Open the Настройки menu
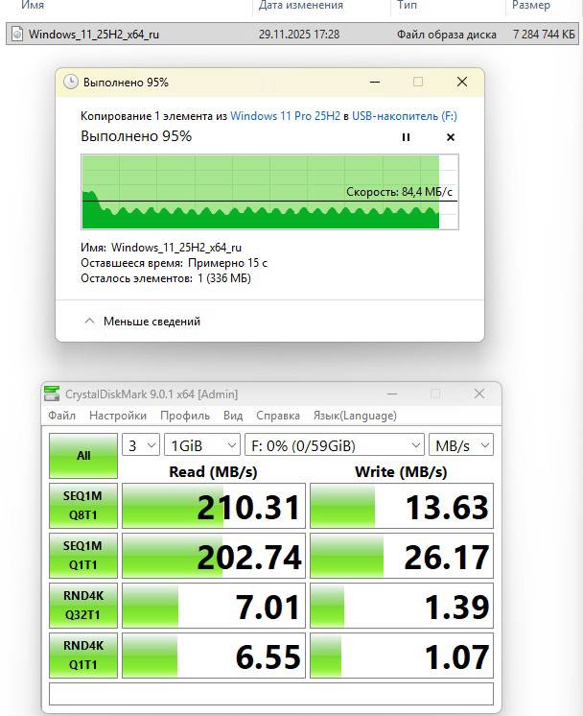 click(x=118, y=416)
